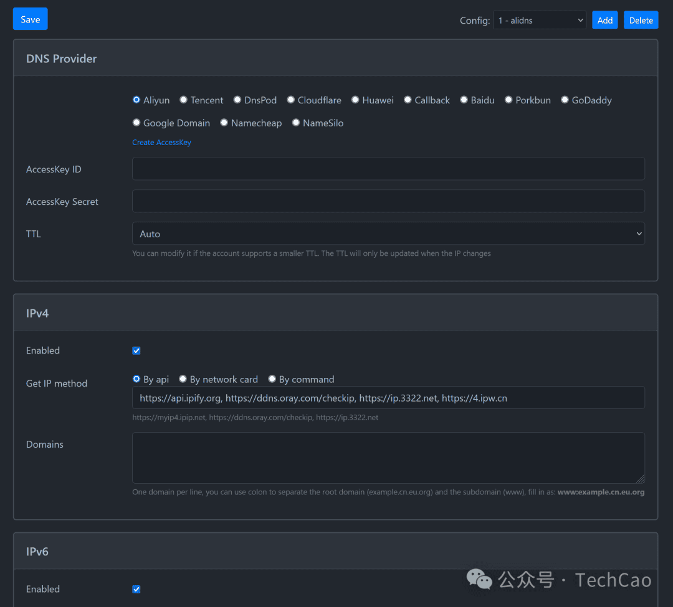Click the 'IPv4' section heading

tap(37, 313)
